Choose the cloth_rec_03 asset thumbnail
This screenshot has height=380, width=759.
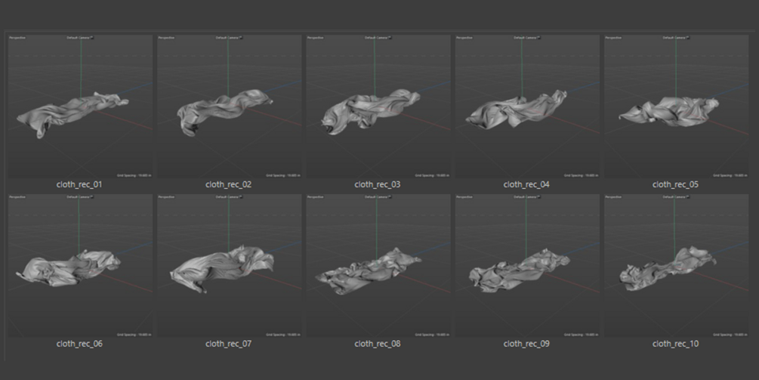tap(378, 106)
